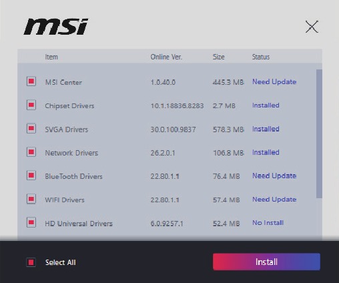This screenshot has height=283, width=339.
Task: Click the 2.7 MB size value
Action: click(x=224, y=106)
